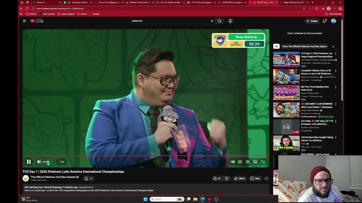The image size is (362, 203).
Task: Reload the browser page
Action: click(27, 8)
